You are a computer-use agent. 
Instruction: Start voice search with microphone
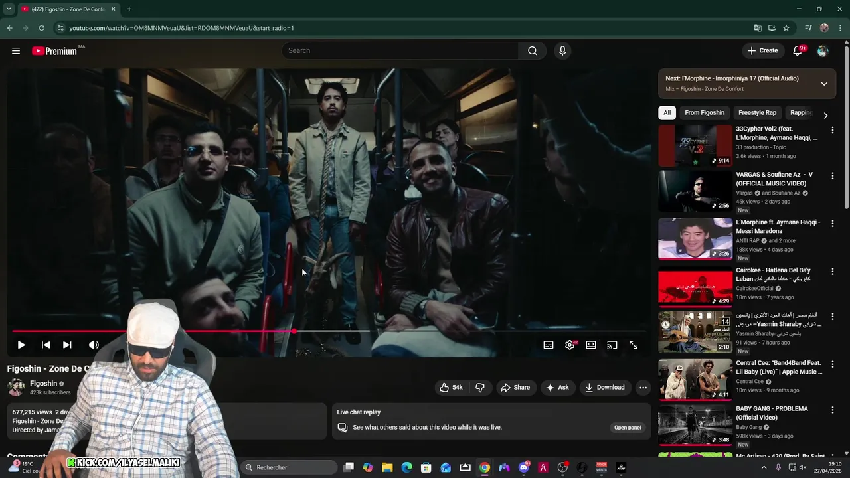(x=562, y=51)
